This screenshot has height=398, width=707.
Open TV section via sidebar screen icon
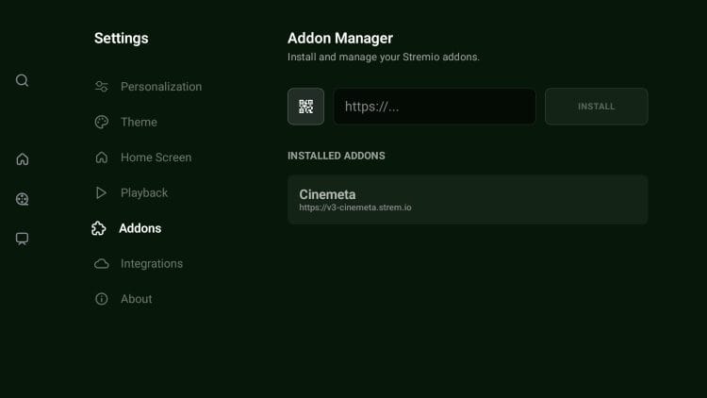(22, 239)
